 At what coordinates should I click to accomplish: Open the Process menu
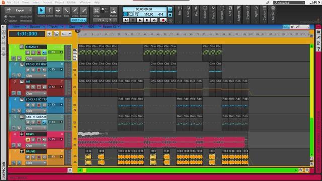[x=47, y=2]
